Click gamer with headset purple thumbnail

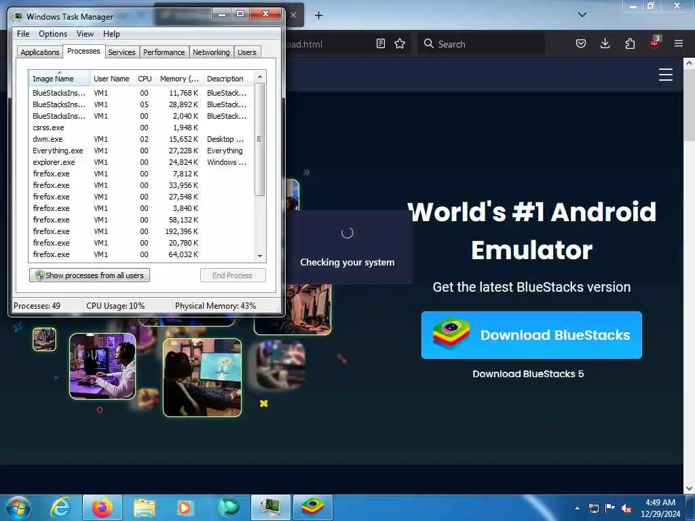[x=102, y=366]
